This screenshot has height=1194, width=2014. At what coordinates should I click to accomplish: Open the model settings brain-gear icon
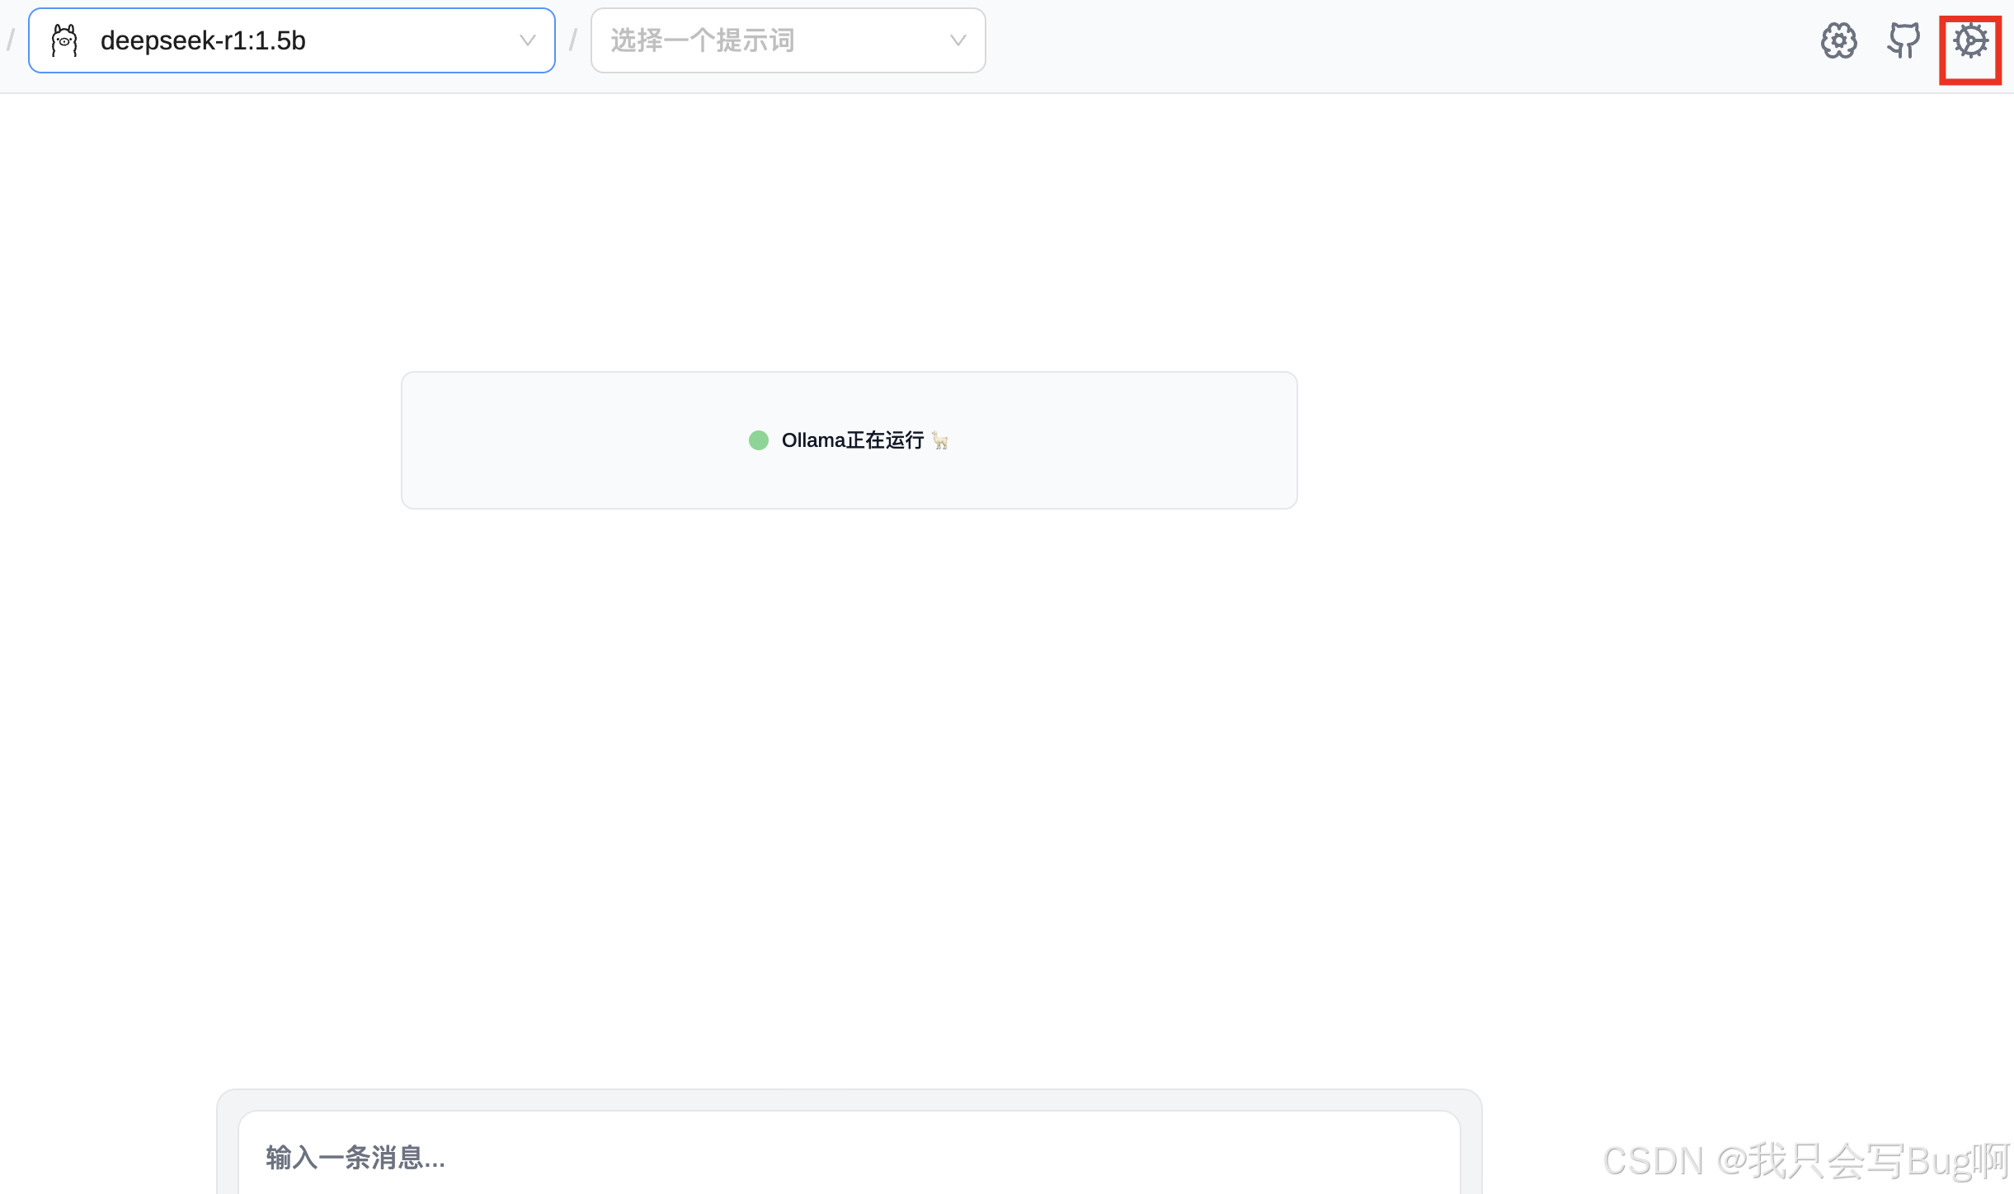coord(1838,40)
